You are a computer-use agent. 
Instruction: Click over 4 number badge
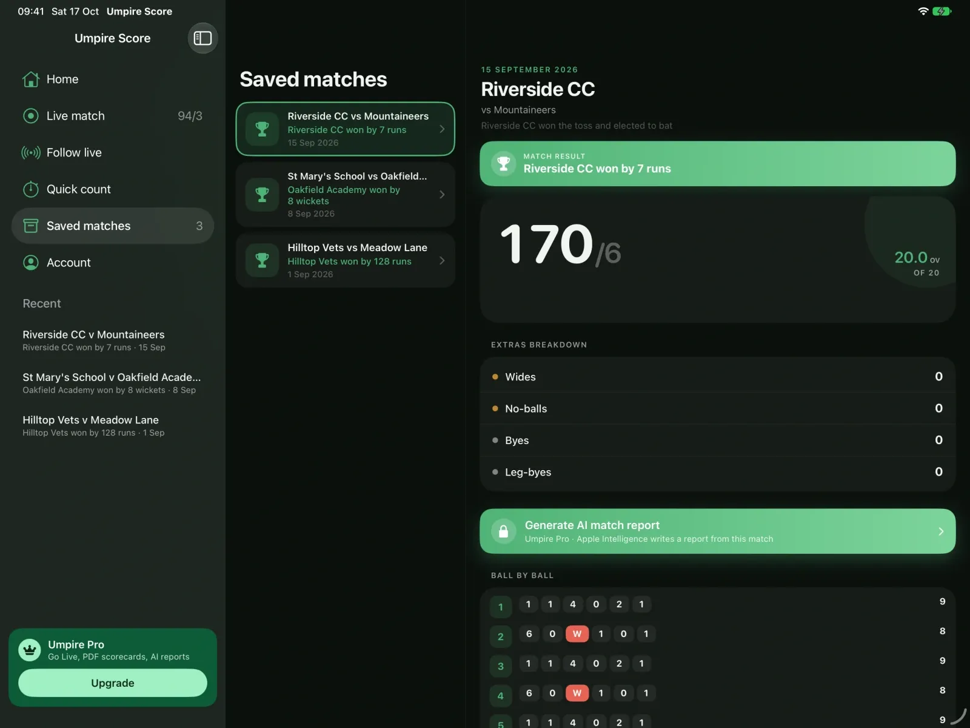pos(501,696)
